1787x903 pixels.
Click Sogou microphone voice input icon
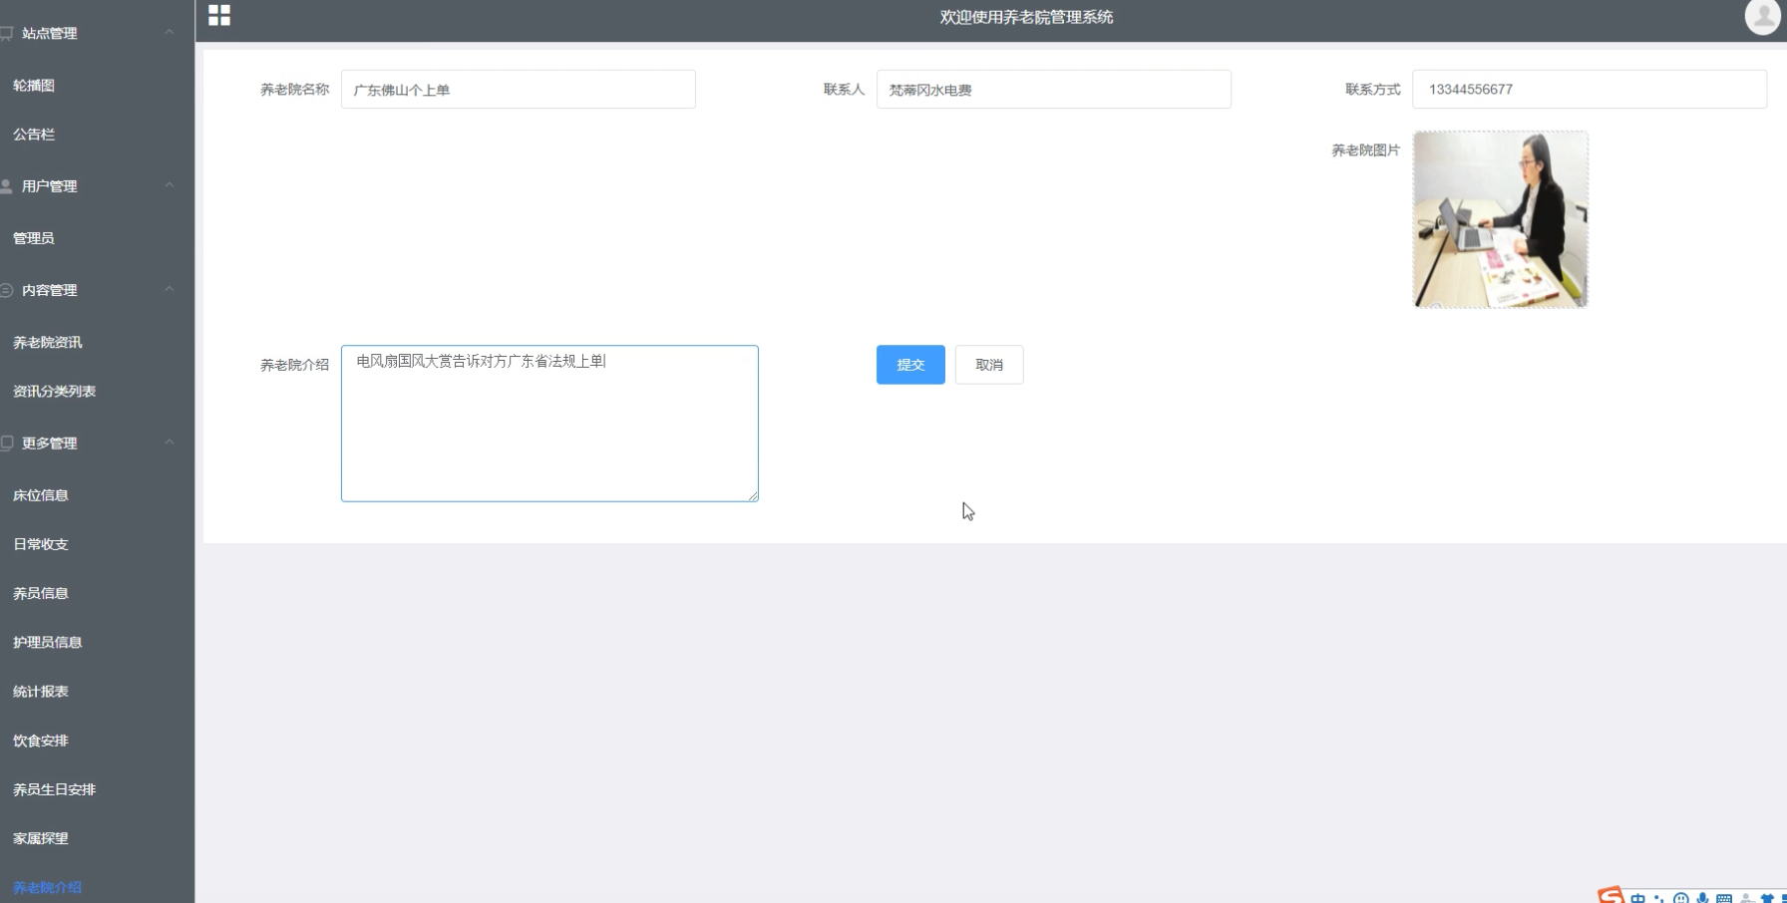tap(1702, 898)
